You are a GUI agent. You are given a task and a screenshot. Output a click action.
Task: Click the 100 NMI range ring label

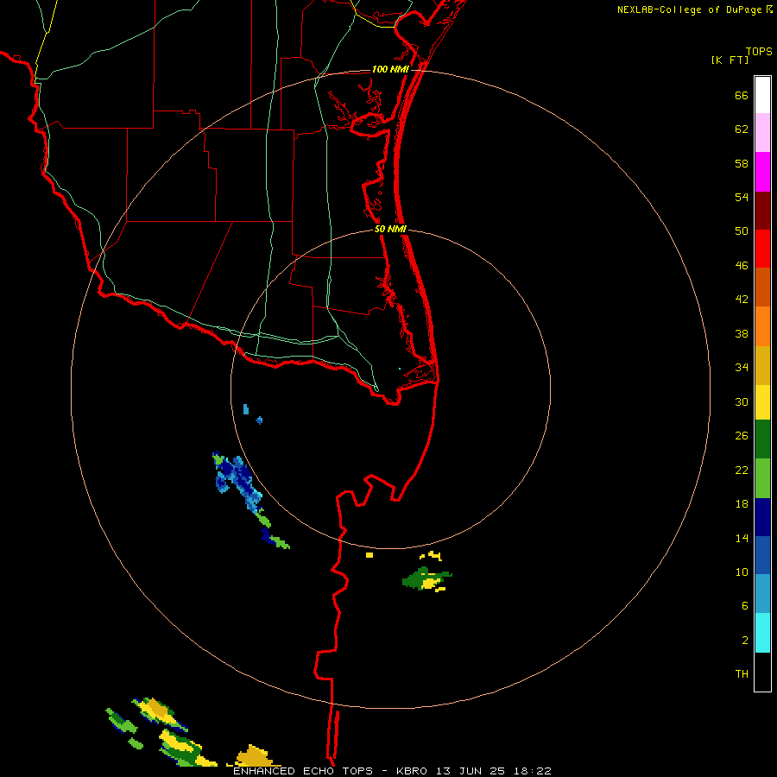(x=390, y=69)
